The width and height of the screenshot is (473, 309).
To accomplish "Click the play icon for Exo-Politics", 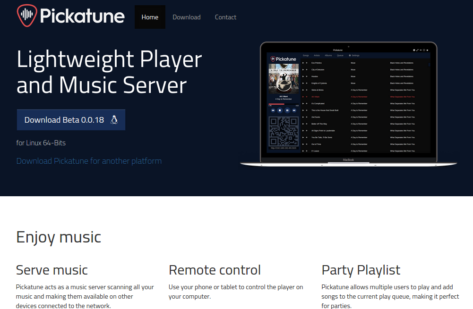I will click(x=303, y=63).
